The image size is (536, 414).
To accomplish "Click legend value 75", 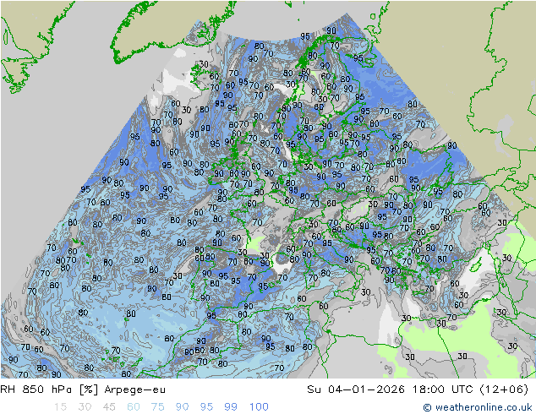I will click(157, 407).
